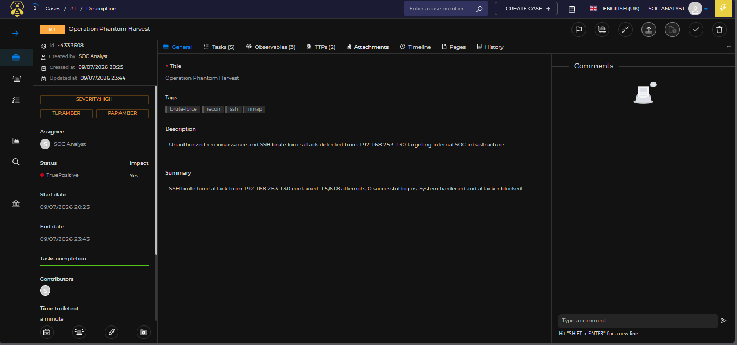Expand the left navigation sidebar arrow
Viewport: 737px width, 345px height.
click(16, 33)
